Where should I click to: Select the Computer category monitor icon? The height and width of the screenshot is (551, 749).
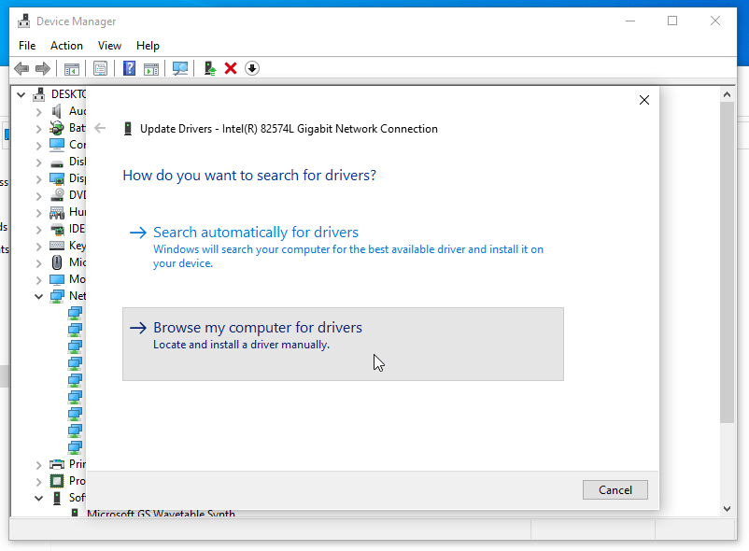[57, 145]
